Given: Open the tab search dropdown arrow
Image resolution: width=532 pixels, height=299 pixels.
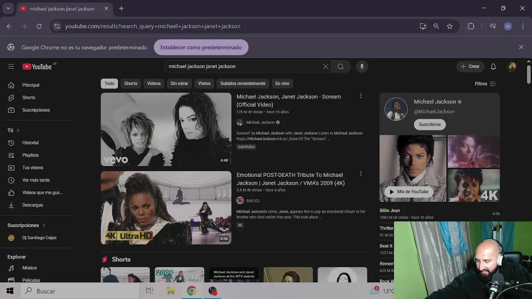Looking at the screenshot, I should pos(8,8).
